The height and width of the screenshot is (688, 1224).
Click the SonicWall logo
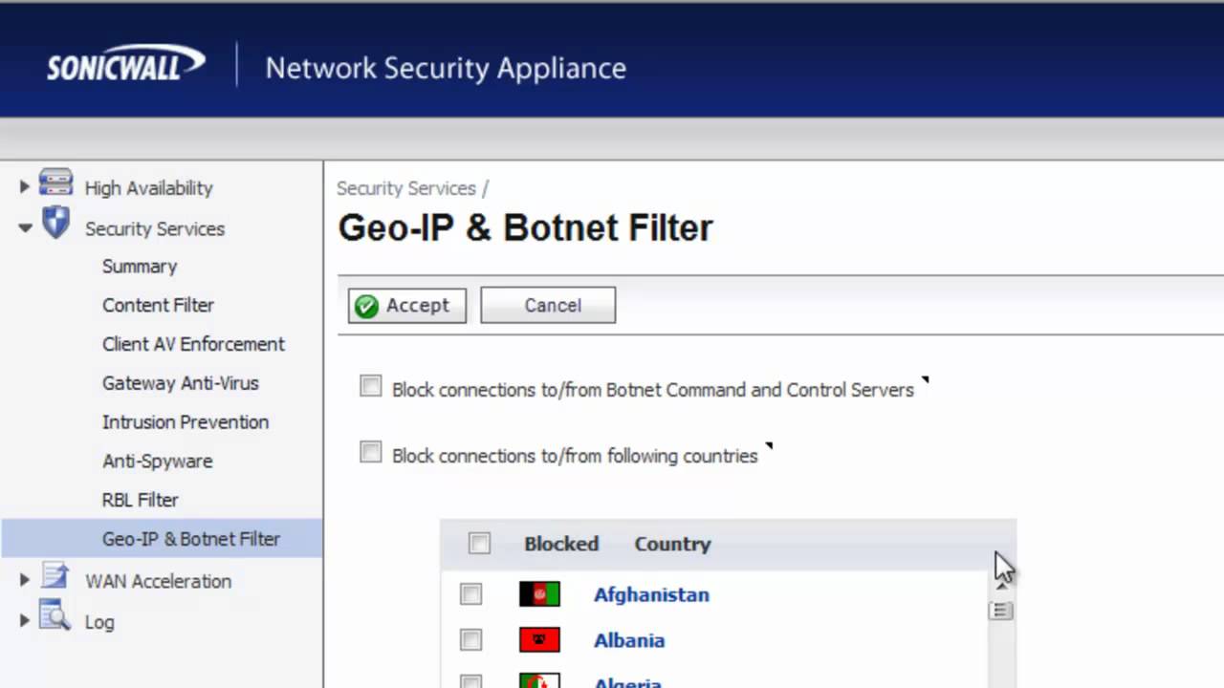coord(125,65)
